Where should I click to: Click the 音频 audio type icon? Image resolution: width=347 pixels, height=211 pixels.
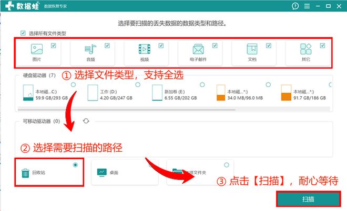click(x=90, y=49)
